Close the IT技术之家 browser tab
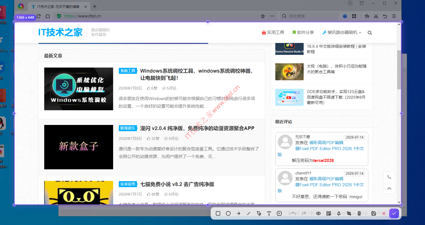Image resolution: width=425 pixels, height=225 pixels. coord(86,7)
